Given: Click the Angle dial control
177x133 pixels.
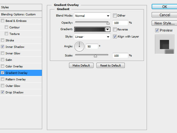Looking at the screenshot, I should tap(79, 46).
